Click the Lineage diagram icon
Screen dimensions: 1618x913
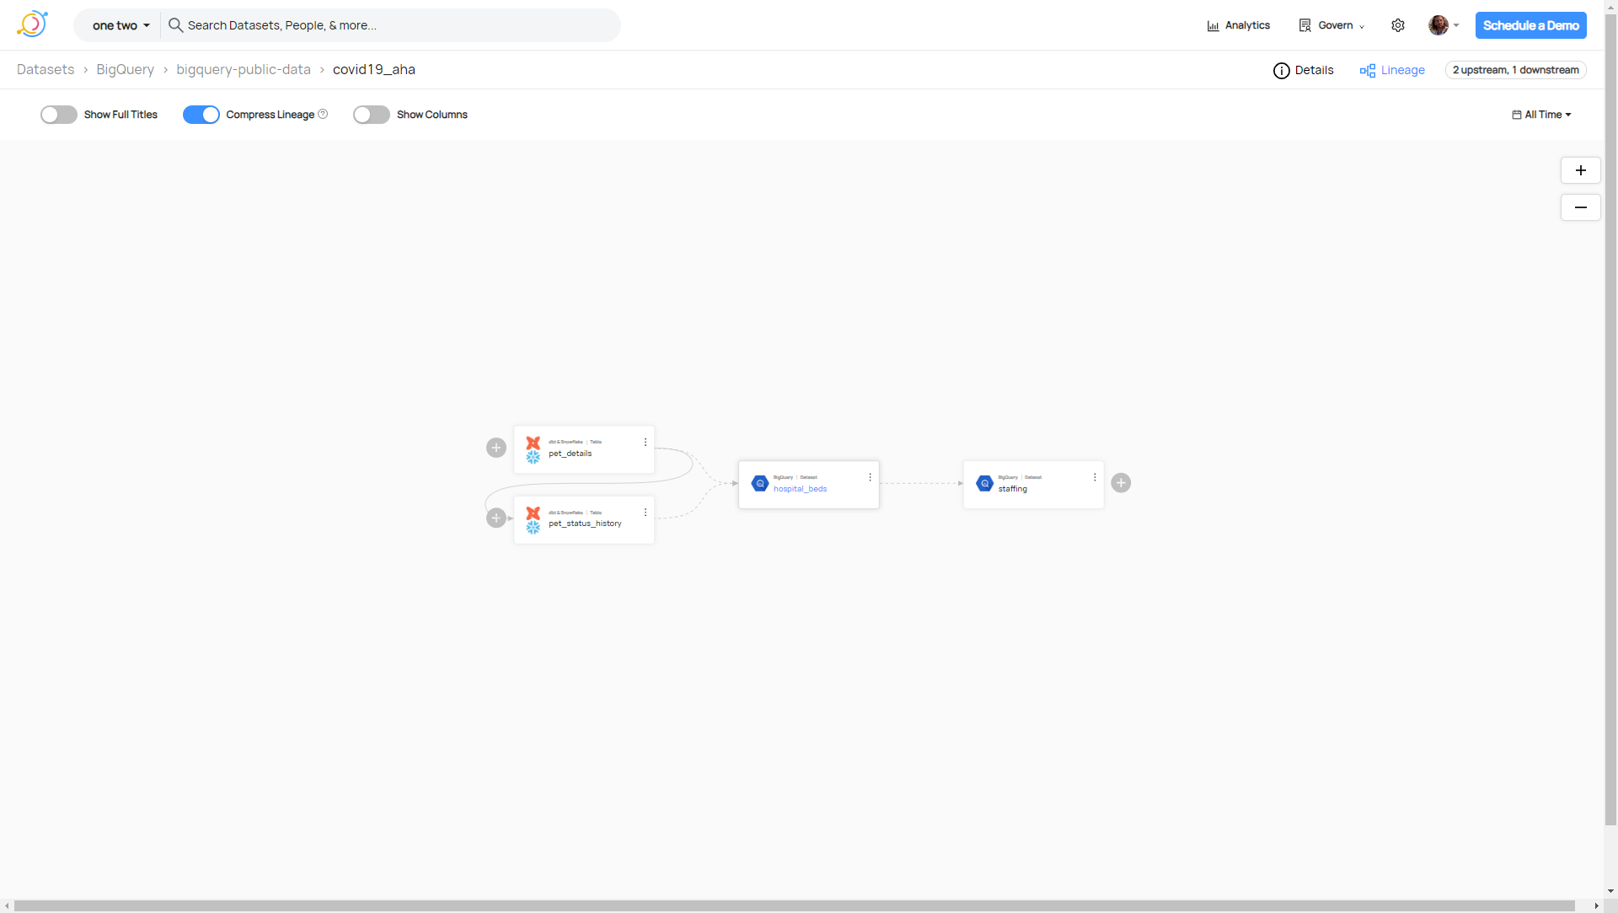click(1367, 71)
